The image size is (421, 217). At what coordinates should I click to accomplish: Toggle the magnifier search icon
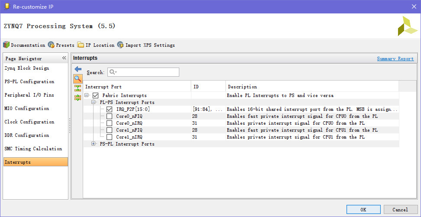click(x=78, y=79)
